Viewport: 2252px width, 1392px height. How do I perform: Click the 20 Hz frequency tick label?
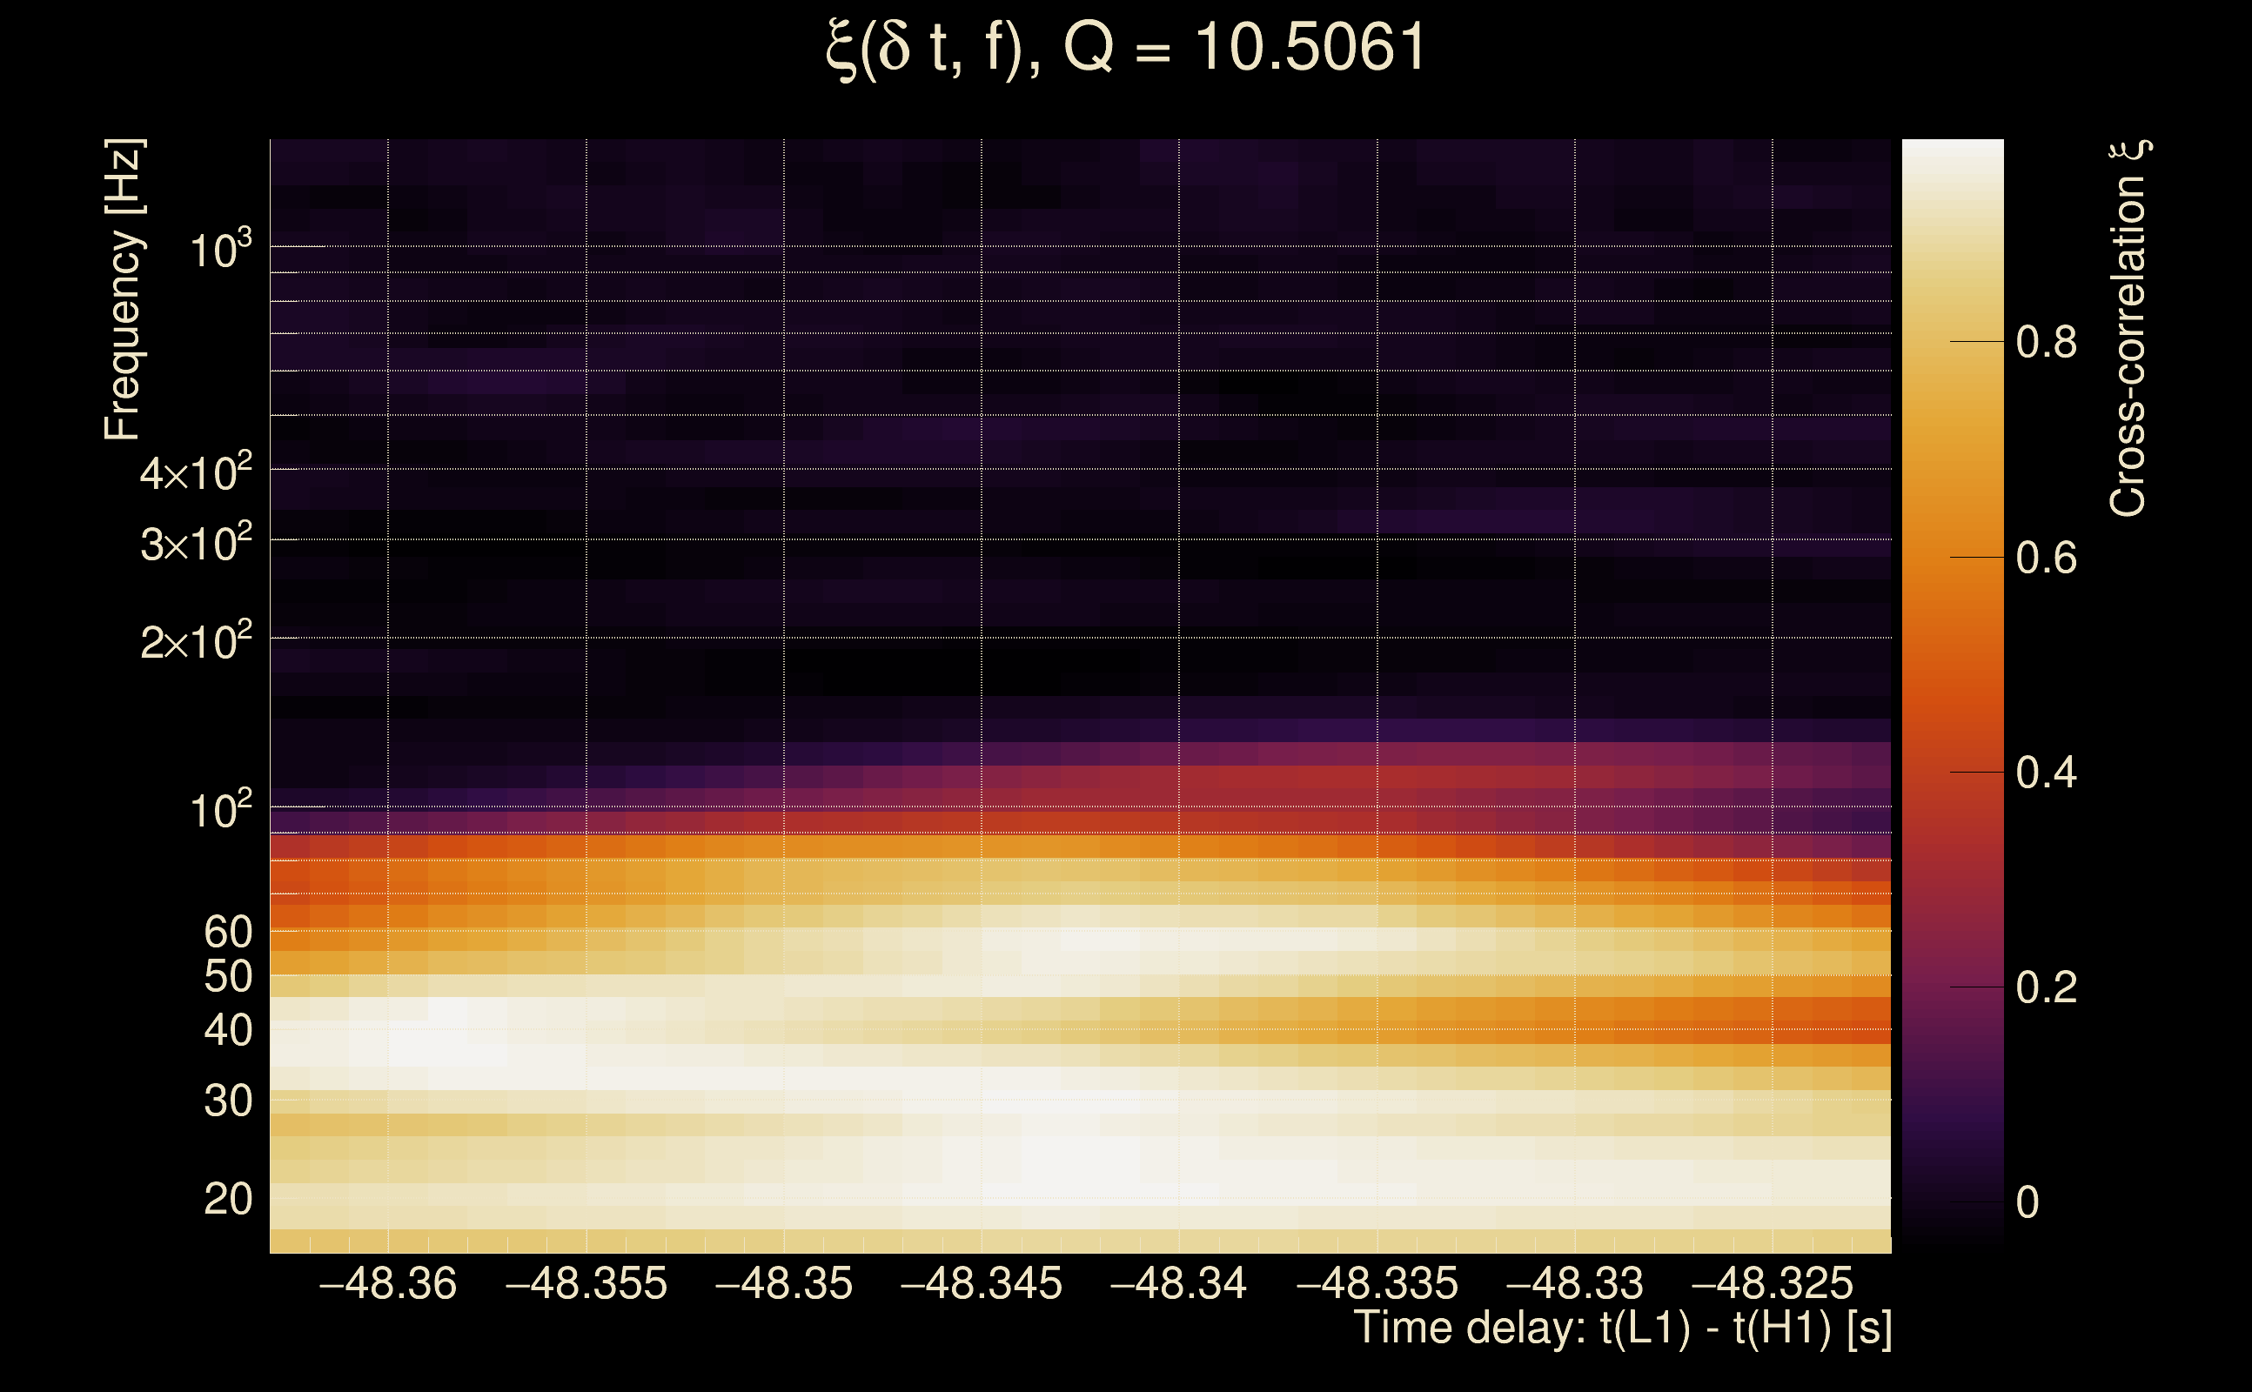point(227,1200)
